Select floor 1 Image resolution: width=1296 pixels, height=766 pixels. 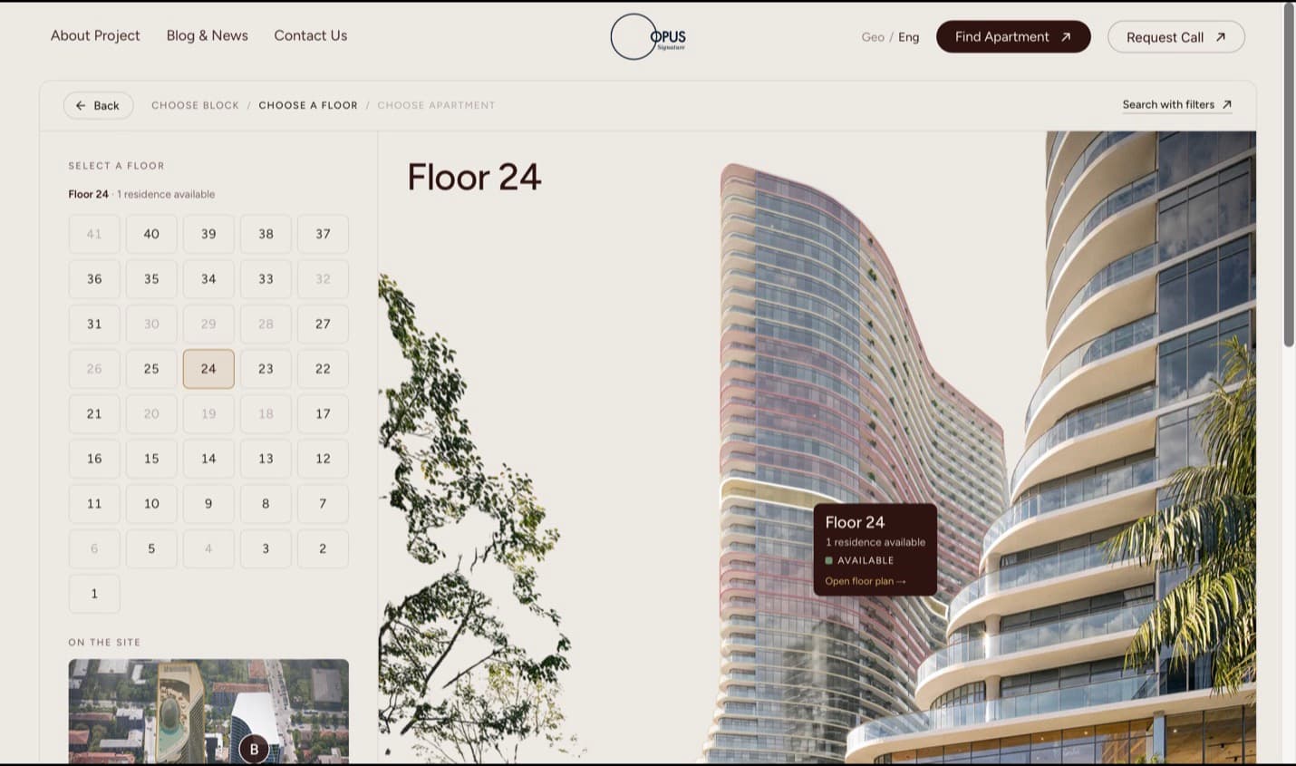pos(94,594)
